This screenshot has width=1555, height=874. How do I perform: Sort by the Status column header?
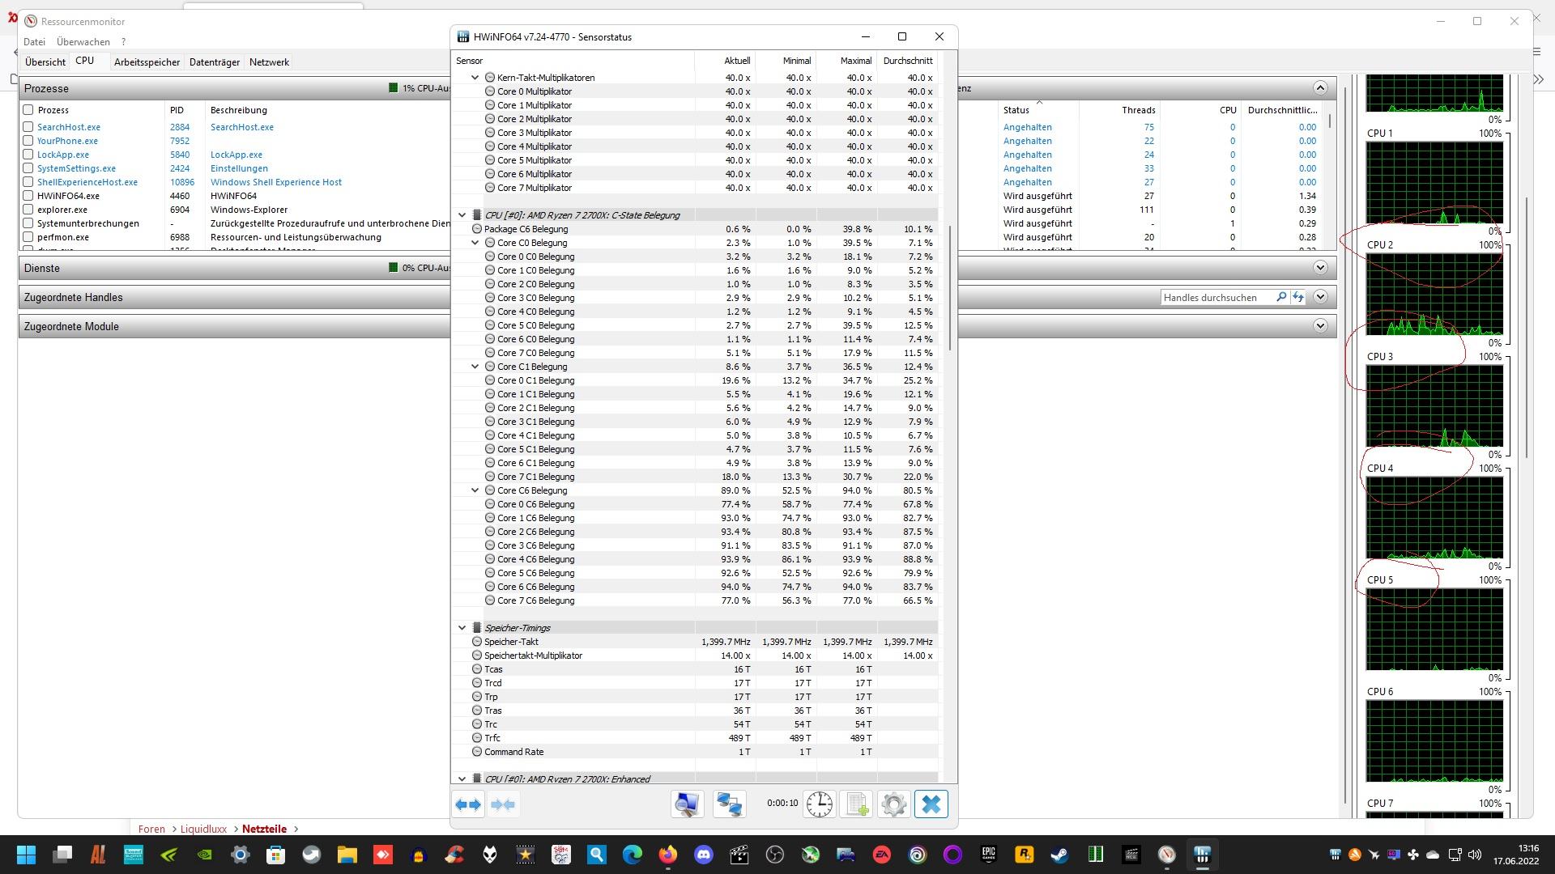tap(1039, 110)
